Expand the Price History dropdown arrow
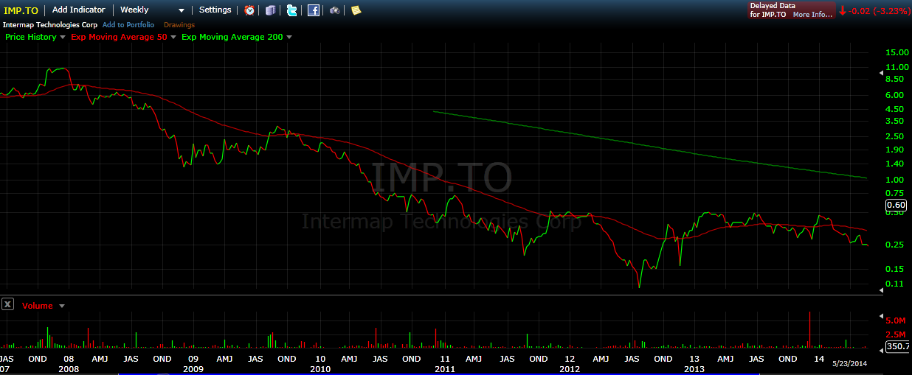Screen dimensions: 912x375 tap(63, 37)
